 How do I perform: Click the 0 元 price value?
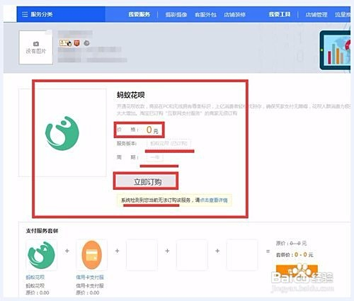(x=152, y=130)
